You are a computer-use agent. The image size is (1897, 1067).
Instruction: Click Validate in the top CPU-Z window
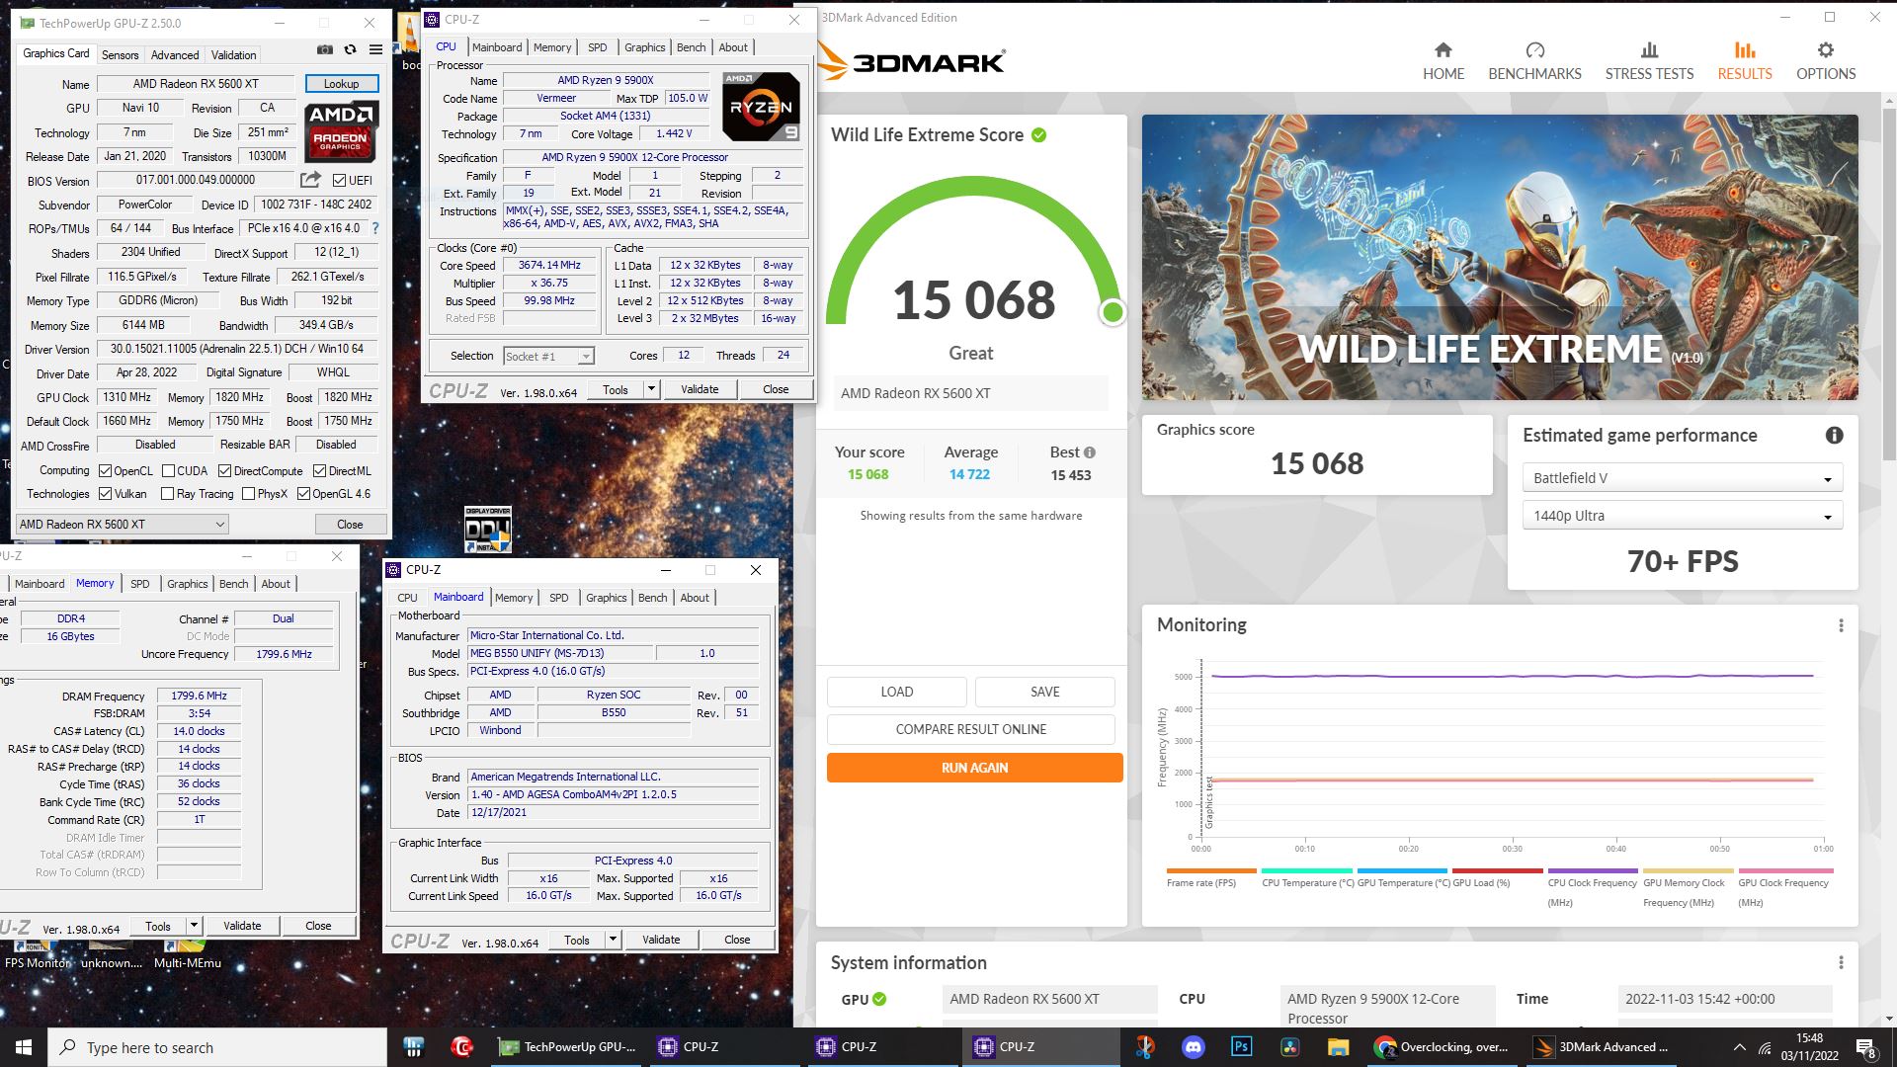(700, 389)
